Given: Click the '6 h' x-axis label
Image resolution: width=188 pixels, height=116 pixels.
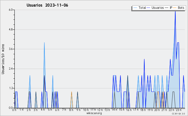Looking at the screenshot, I should 57,110.
